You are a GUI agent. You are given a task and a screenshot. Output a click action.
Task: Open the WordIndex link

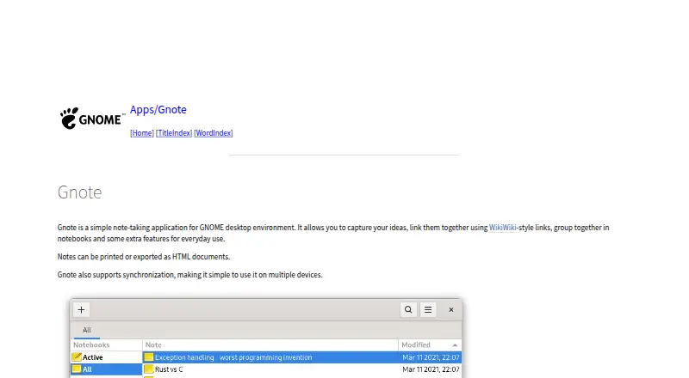click(214, 133)
